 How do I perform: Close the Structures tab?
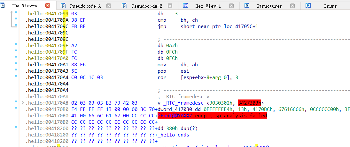pos(292,6)
